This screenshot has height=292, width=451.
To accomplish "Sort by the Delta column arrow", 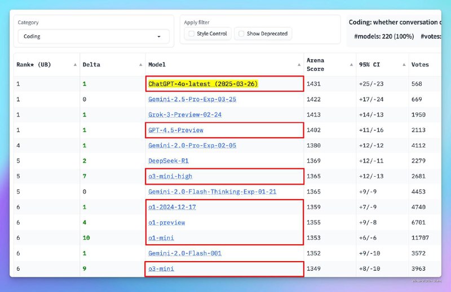I will click(140, 65).
